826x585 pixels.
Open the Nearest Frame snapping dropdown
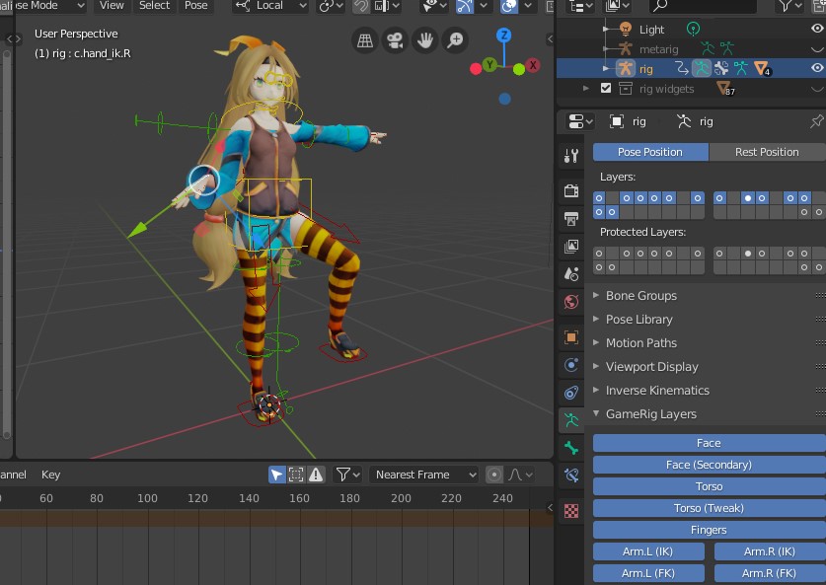(x=424, y=475)
